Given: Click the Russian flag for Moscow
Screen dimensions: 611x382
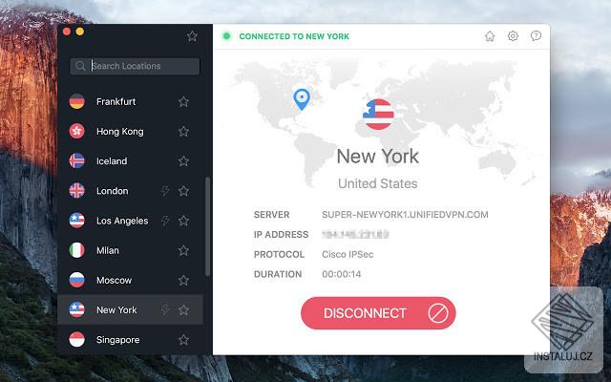Looking at the screenshot, I should coord(76,280).
